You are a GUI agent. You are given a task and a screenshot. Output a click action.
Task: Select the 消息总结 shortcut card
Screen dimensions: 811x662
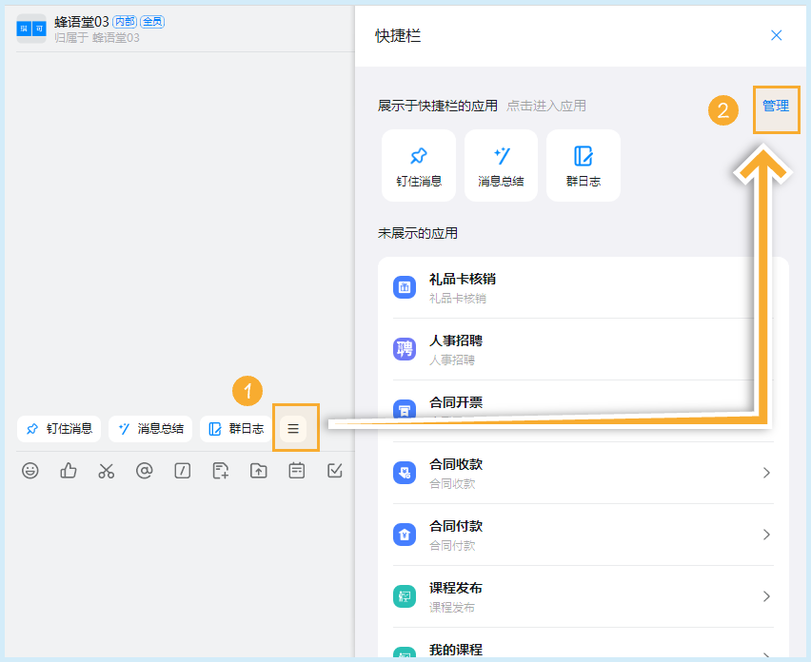tap(501, 165)
